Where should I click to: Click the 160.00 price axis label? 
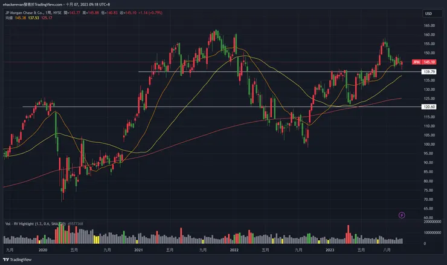[429, 34]
